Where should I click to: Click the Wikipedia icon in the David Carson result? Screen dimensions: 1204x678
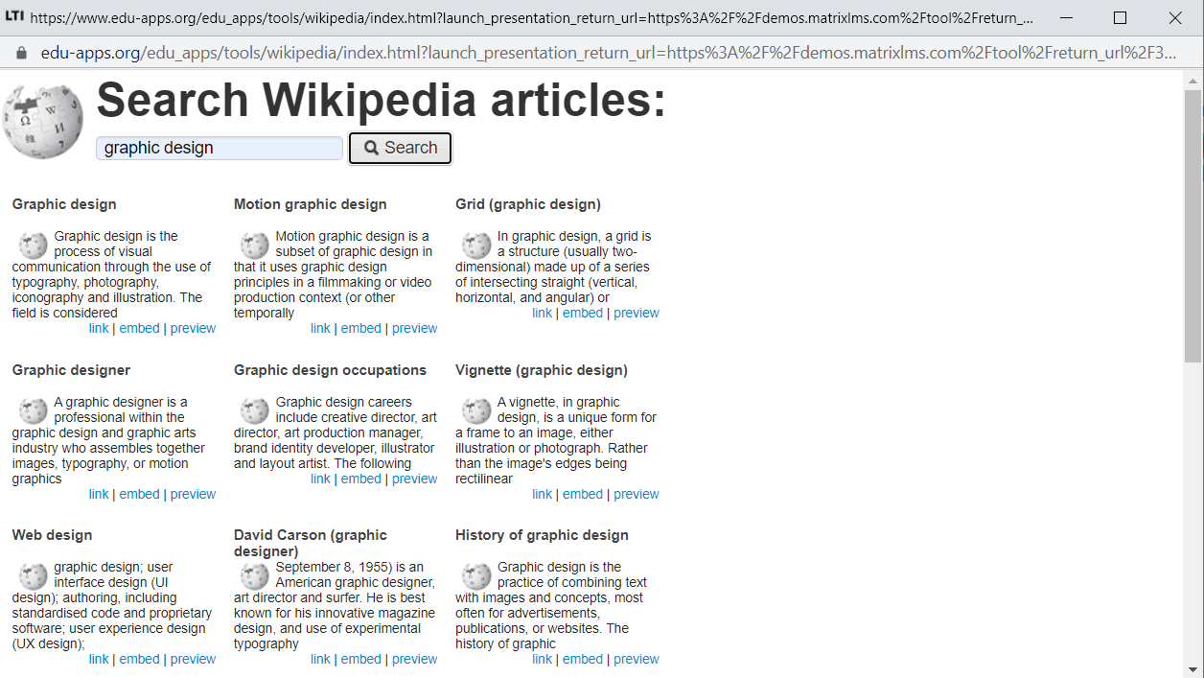255,576
